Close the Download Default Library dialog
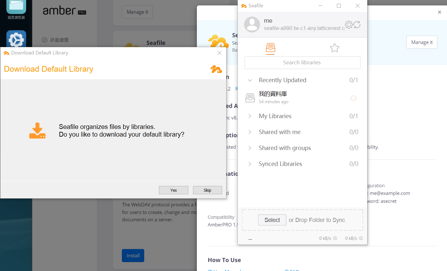 point(220,53)
